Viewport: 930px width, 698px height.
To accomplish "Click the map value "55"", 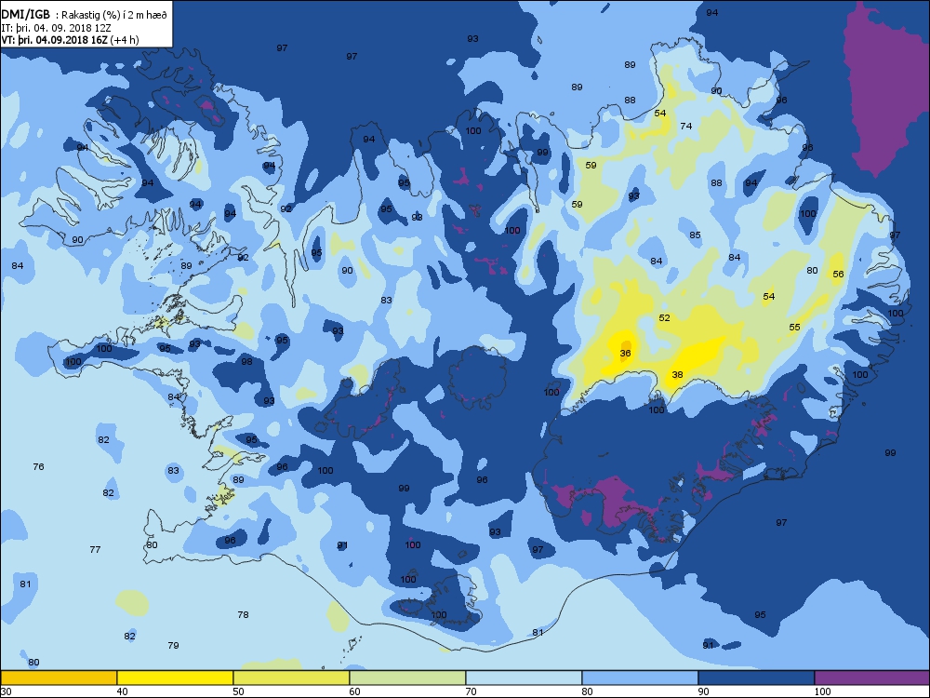I will [x=795, y=327].
